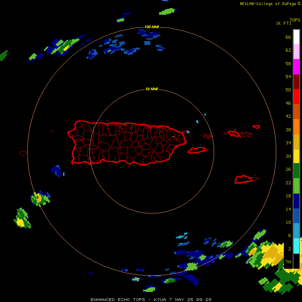Click the 09:29 timestamp in caption

pos(204,300)
